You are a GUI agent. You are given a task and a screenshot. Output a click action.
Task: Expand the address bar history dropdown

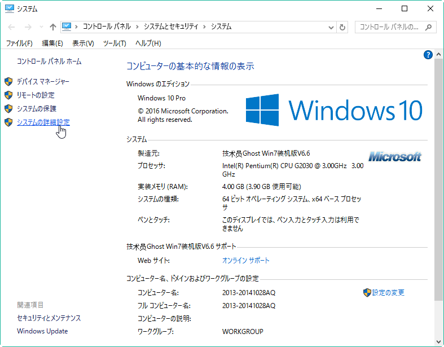331,28
